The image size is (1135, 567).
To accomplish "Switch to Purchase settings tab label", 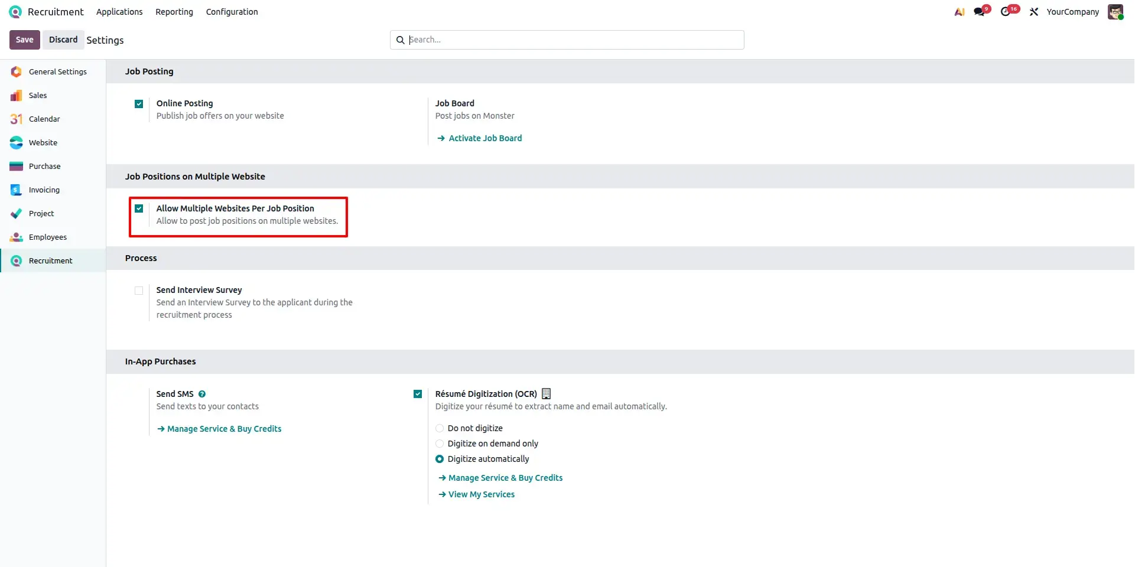I will click(45, 166).
